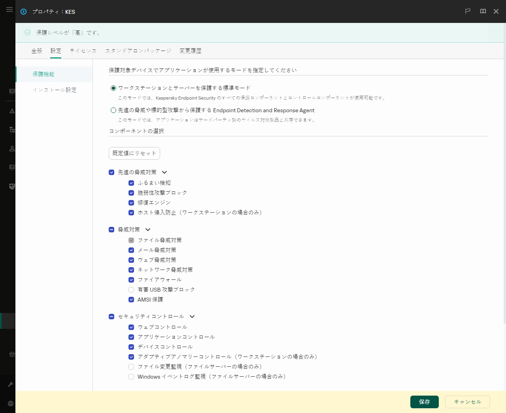Image resolution: width=506 pixels, height=413 pixels.
Task: Click the shopping basket sidebar icon
Action: click(12, 354)
